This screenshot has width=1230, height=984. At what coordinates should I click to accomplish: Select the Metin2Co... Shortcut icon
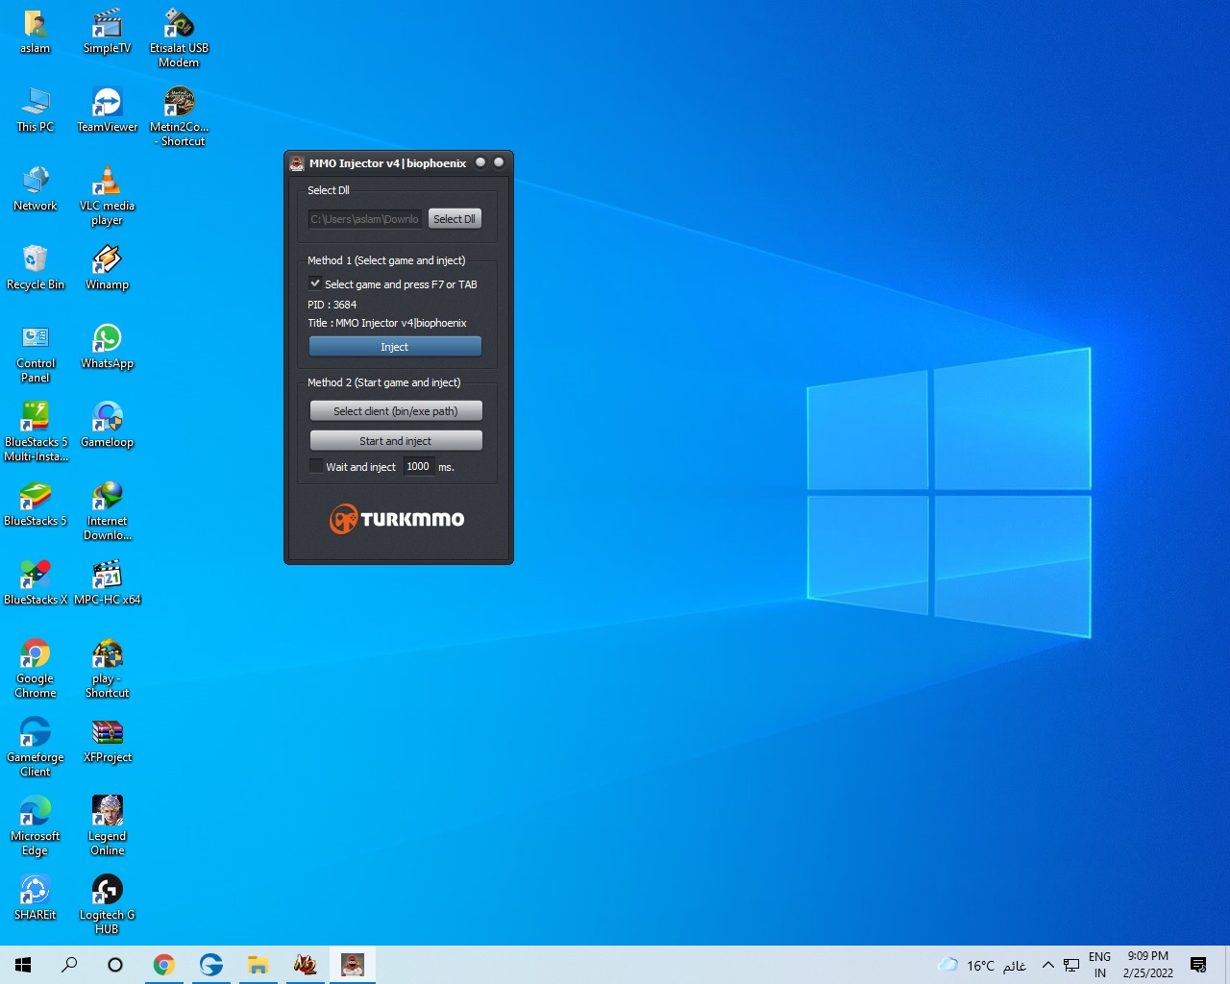179,117
